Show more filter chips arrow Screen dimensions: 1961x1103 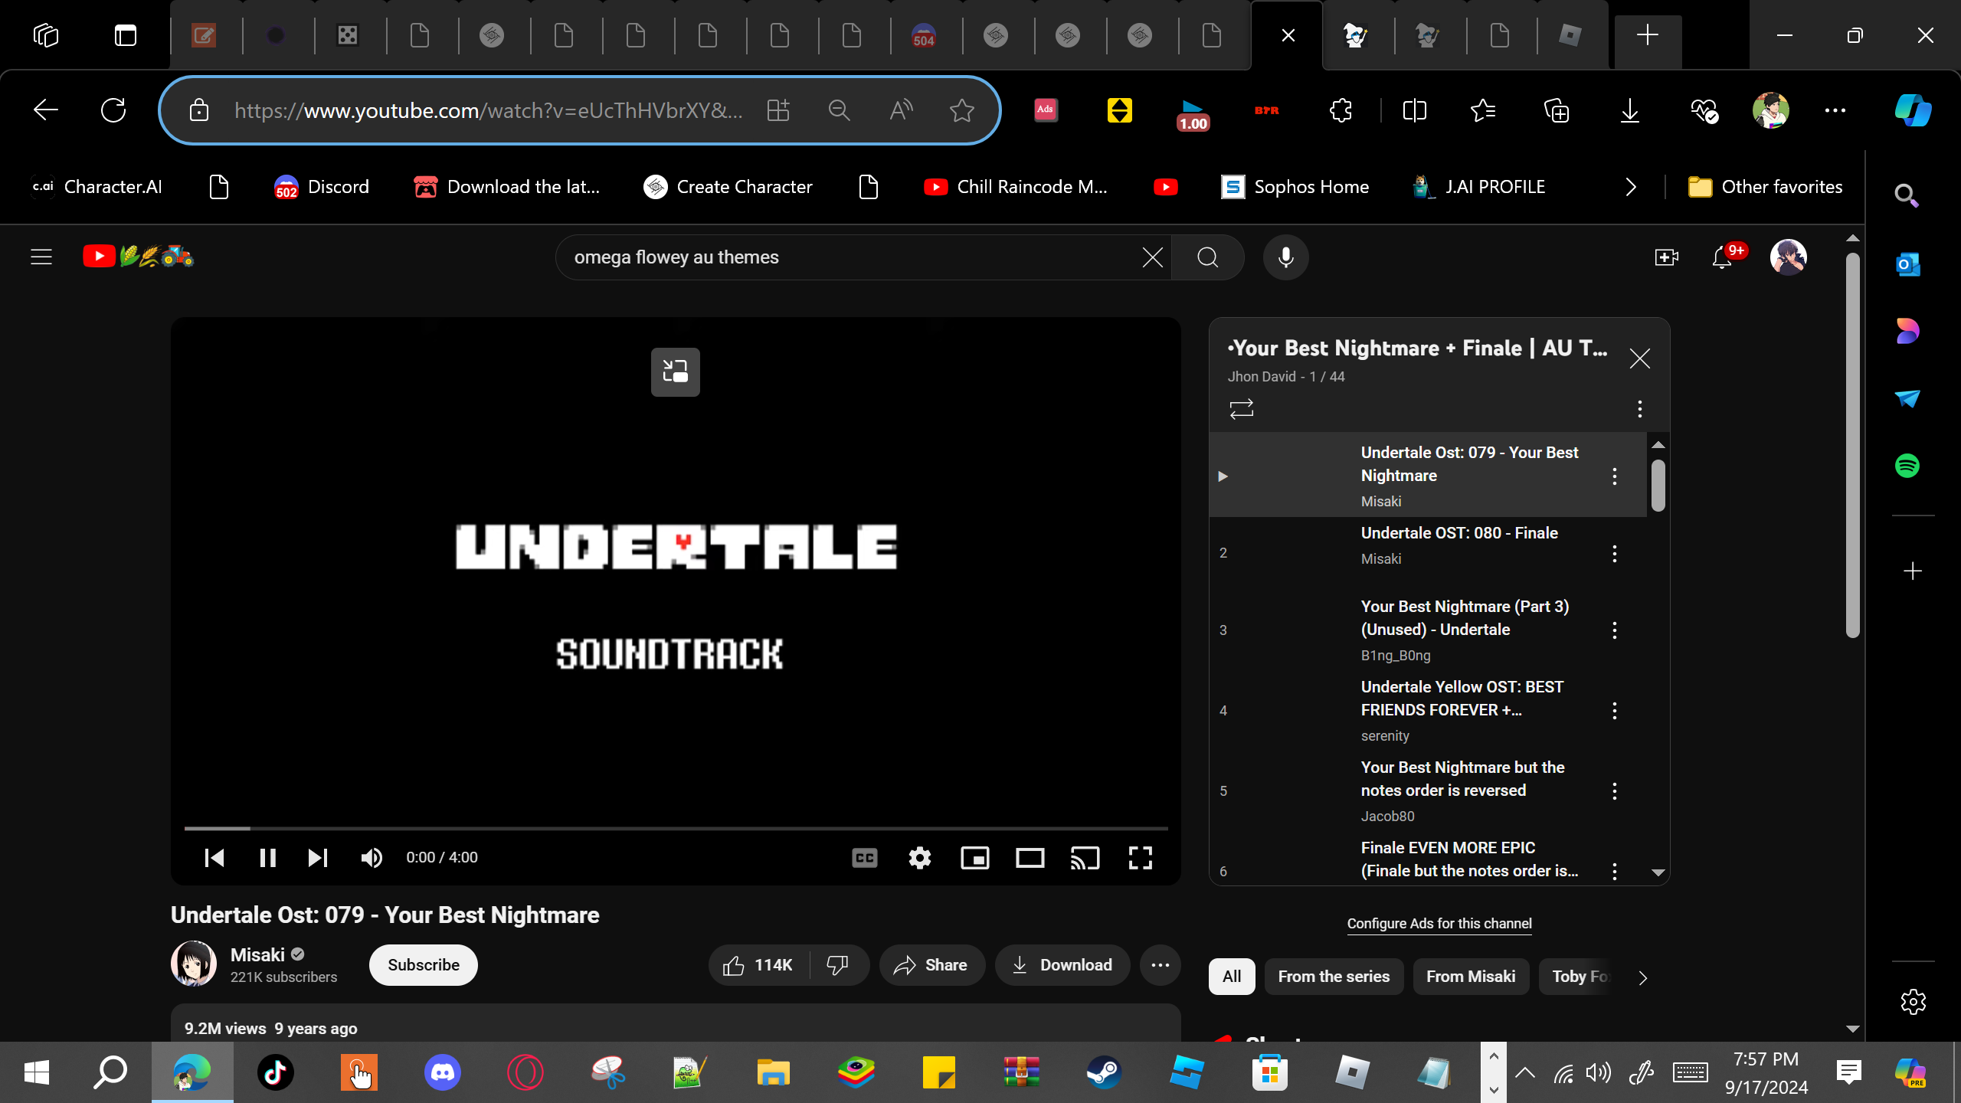tap(1642, 977)
